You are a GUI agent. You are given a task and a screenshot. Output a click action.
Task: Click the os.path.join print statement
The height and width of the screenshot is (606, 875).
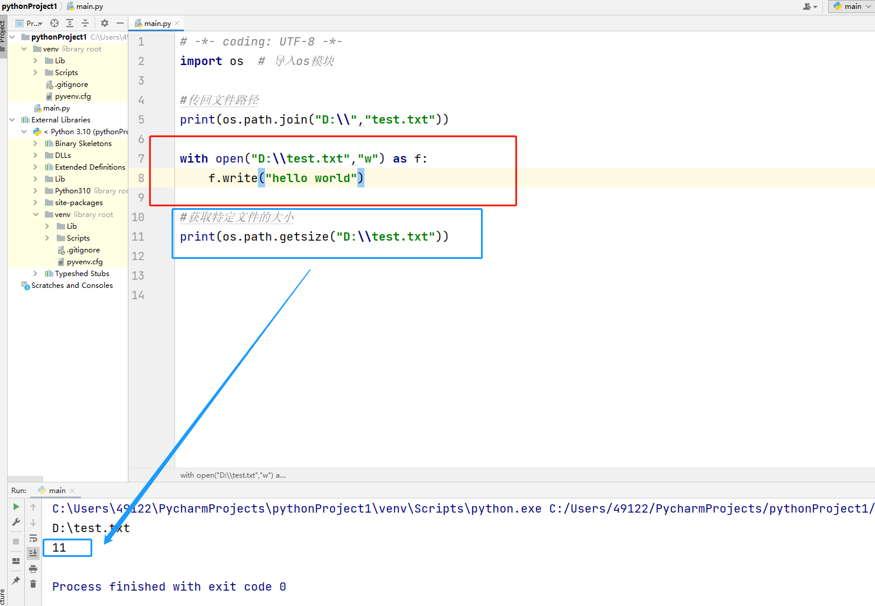(x=314, y=119)
